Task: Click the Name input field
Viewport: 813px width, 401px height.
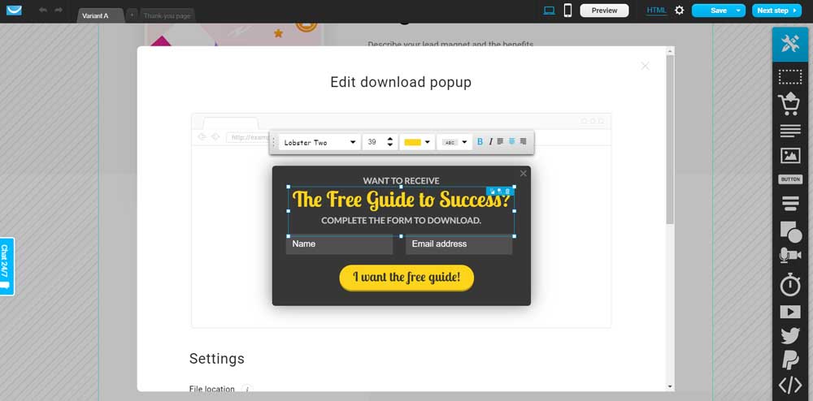Action: coord(339,244)
